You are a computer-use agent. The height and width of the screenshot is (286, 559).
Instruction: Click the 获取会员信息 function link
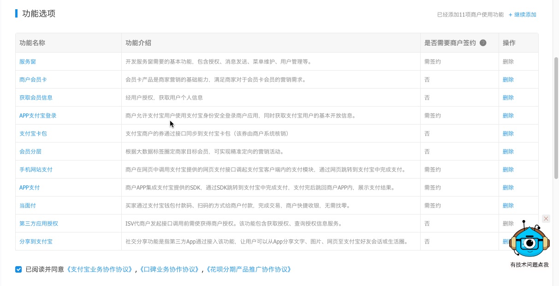click(x=36, y=98)
